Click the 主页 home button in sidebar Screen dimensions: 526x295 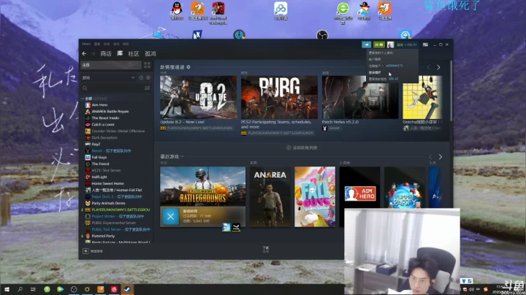click(111, 65)
